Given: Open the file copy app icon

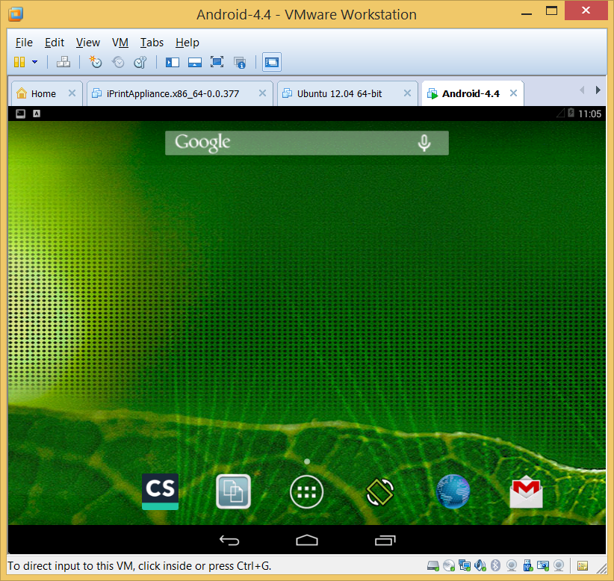Looking at the screenshot, I should [x=233, y=491].
